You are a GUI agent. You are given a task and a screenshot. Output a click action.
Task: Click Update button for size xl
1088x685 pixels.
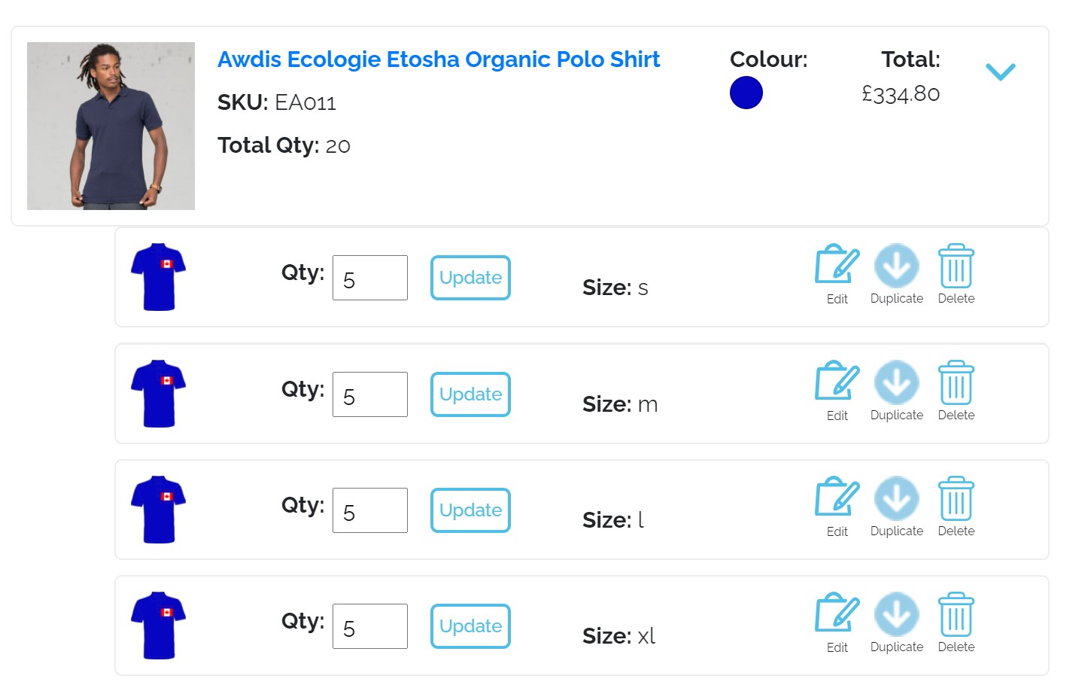click(470, 626)
